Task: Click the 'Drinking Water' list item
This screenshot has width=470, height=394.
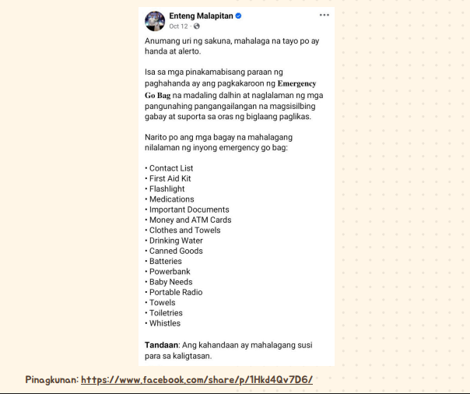Action: [x=176, y=241]
